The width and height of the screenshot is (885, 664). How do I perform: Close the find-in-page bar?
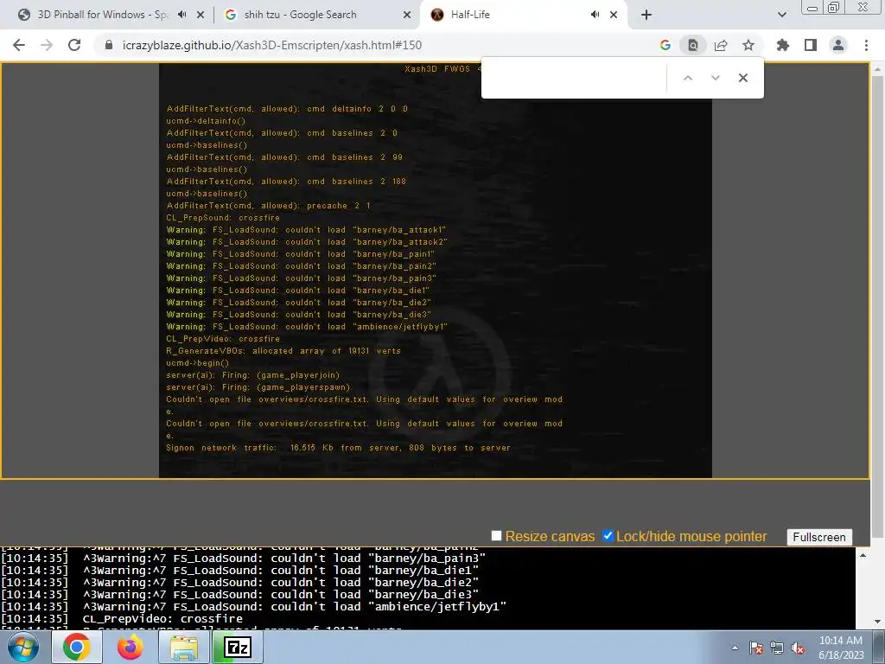click(x=742, y=78)
